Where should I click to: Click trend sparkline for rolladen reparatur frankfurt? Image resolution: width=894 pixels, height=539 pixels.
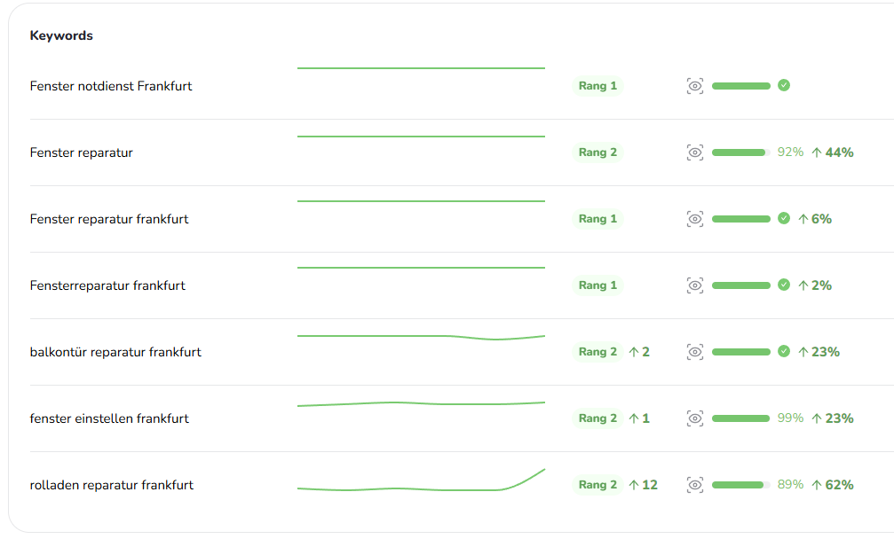[x=421, y=484]
